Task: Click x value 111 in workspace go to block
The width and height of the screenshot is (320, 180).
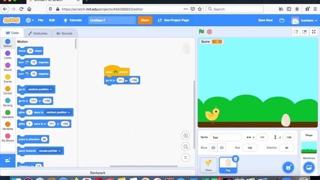Action: tap(120, 80)
